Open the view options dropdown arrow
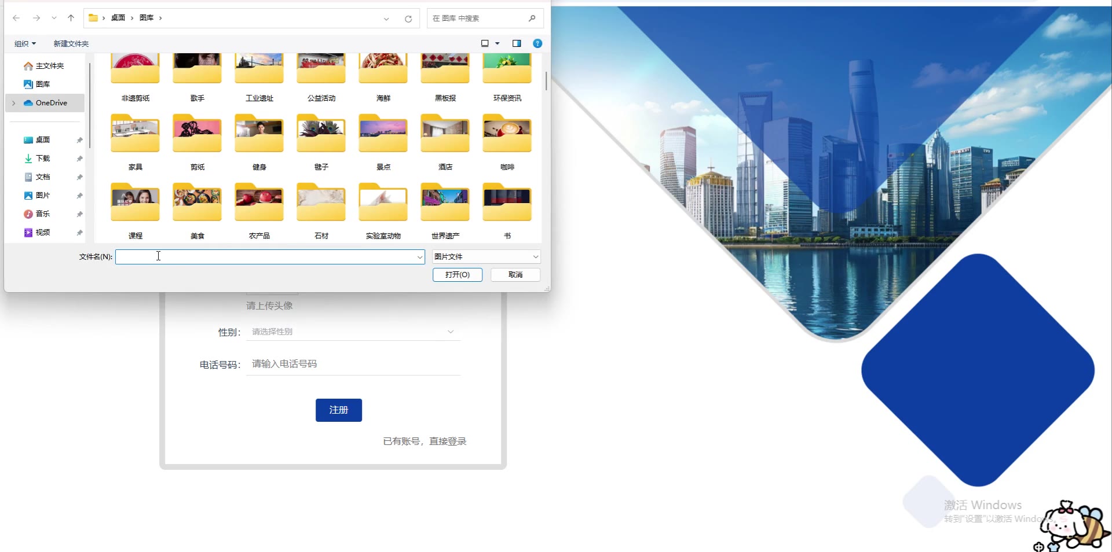This screenshot has height=552, width=1112. click(498, 43)
